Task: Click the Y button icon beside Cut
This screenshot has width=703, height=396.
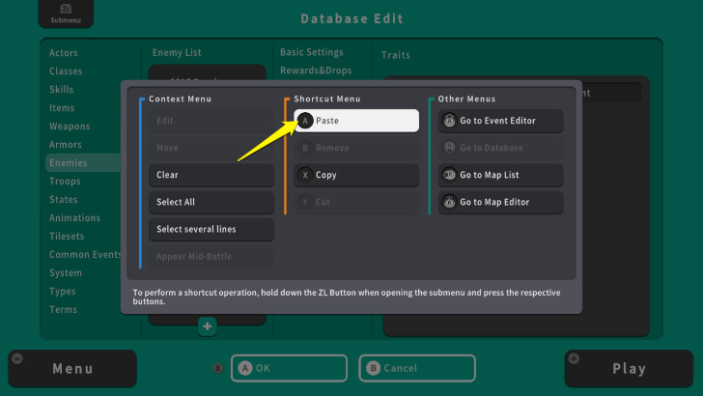Action: (x=305, y=202)
